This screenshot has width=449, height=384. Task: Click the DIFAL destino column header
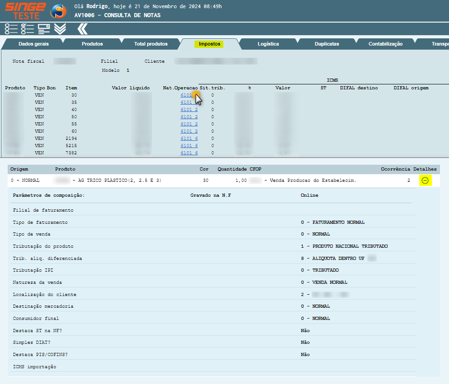tap(359, 88)
